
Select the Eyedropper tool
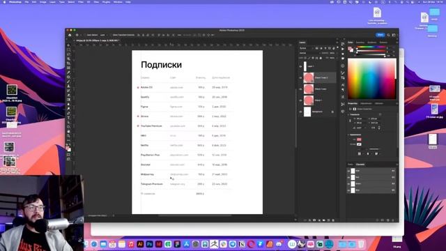point(68,73)
